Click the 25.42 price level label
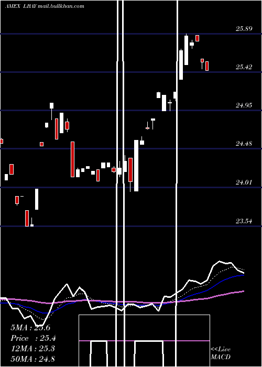The image size is (262, 367). pyautogui.click(x=244, y=67)
